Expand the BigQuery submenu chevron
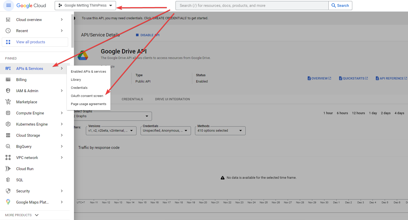 tap(62, 146)
